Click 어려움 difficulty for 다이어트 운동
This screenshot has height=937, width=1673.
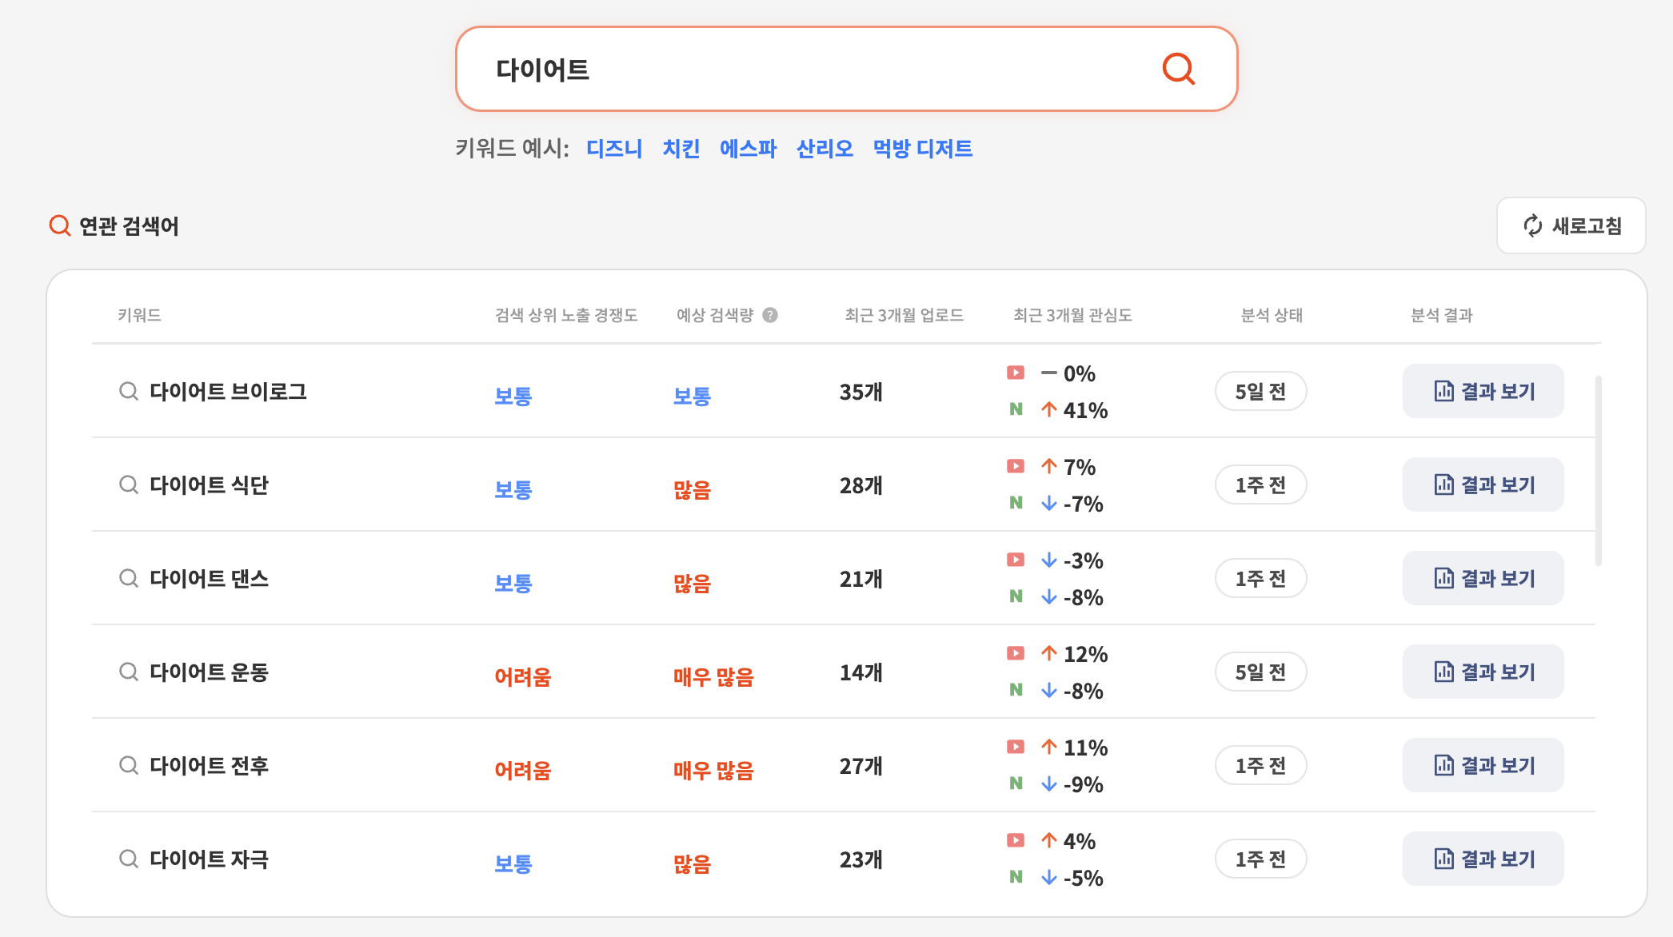[522, 677]
